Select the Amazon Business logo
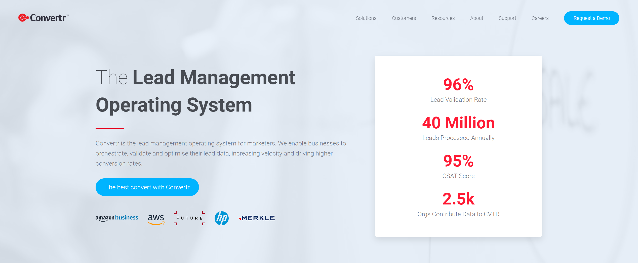638x263 pixels. [117, 218]
